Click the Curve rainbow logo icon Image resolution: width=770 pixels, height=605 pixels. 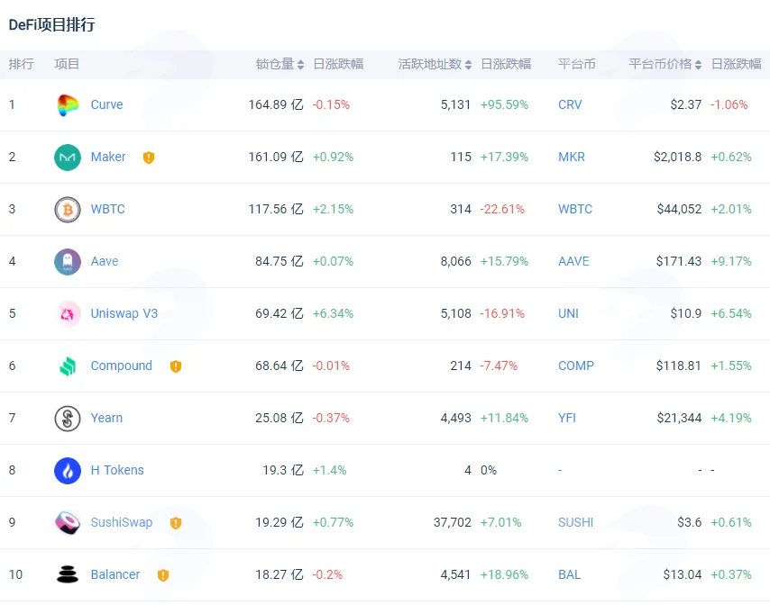pyautogui.click(x=68, y=105)
